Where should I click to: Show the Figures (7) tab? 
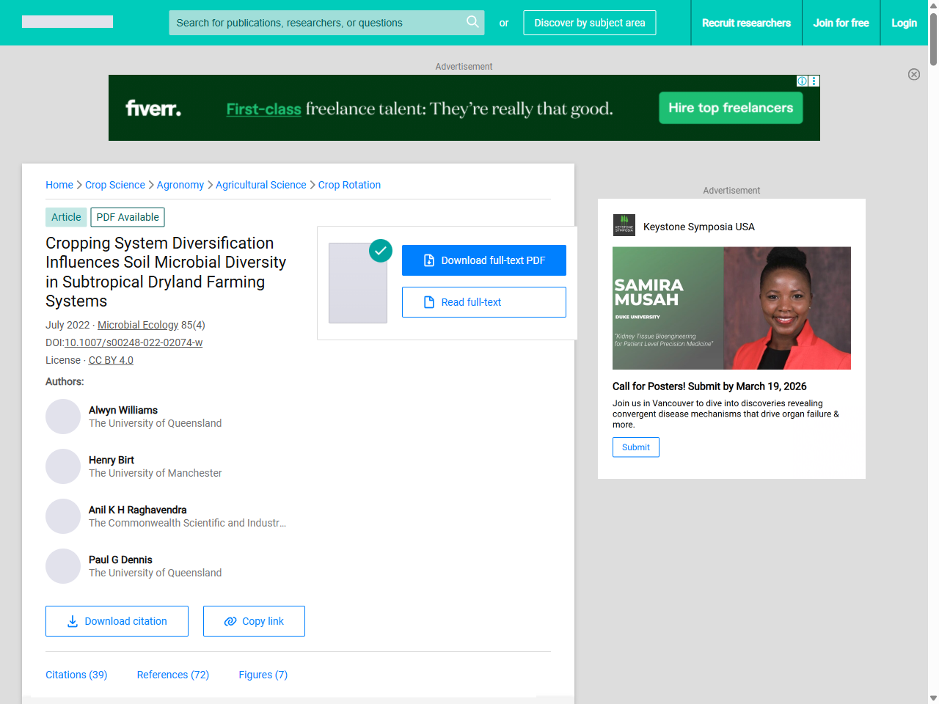[x=263, y=675]
